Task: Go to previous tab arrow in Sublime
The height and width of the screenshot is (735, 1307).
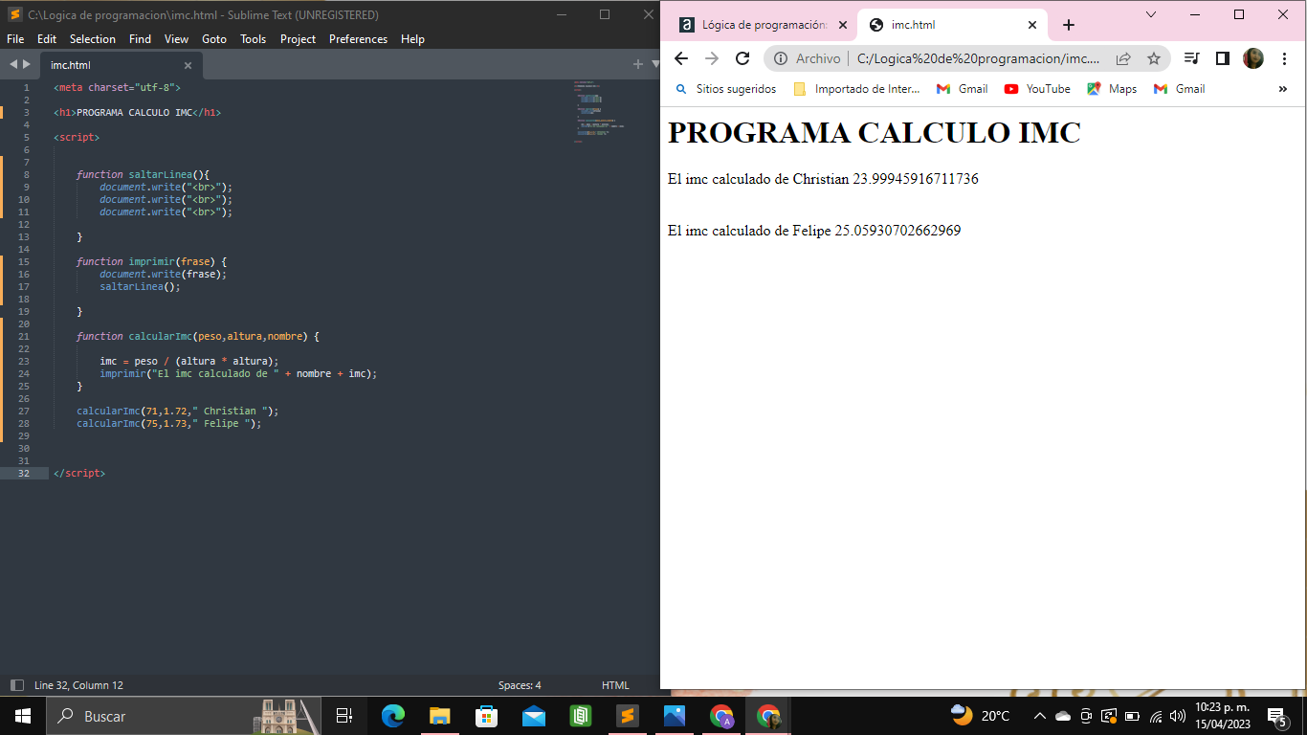Action: click(x=13, y=64)
